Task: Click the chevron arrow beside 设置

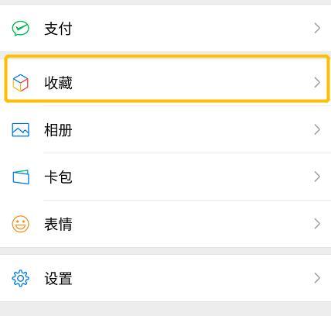Action: 317,278
